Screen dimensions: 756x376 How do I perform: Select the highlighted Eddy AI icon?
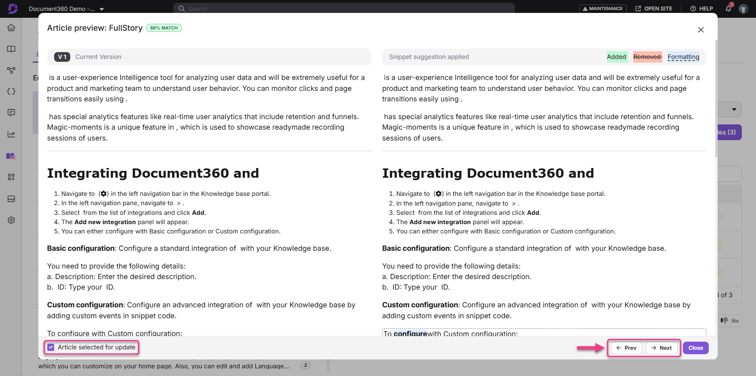(x=11, y=156)
